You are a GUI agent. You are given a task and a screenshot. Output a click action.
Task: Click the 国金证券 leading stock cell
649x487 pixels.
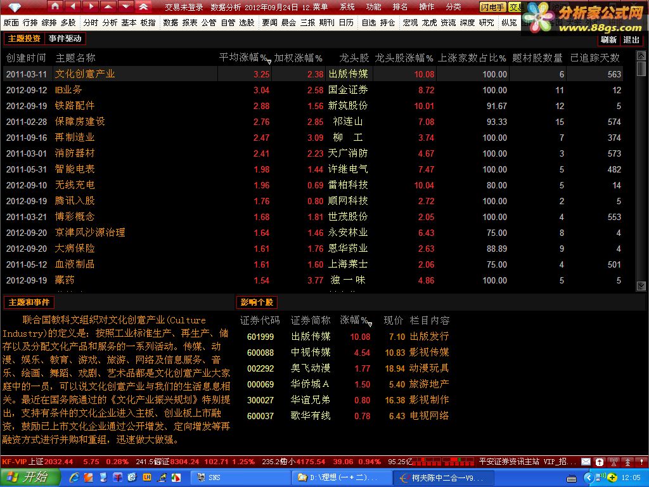(348, 90)
